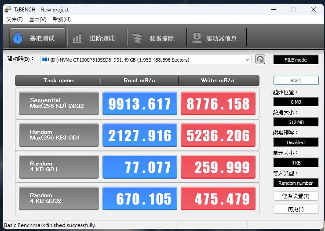325x231 pixels.
Task: Close the TxBENCH window
Action: pyautogui.click(x=314, y=9)
